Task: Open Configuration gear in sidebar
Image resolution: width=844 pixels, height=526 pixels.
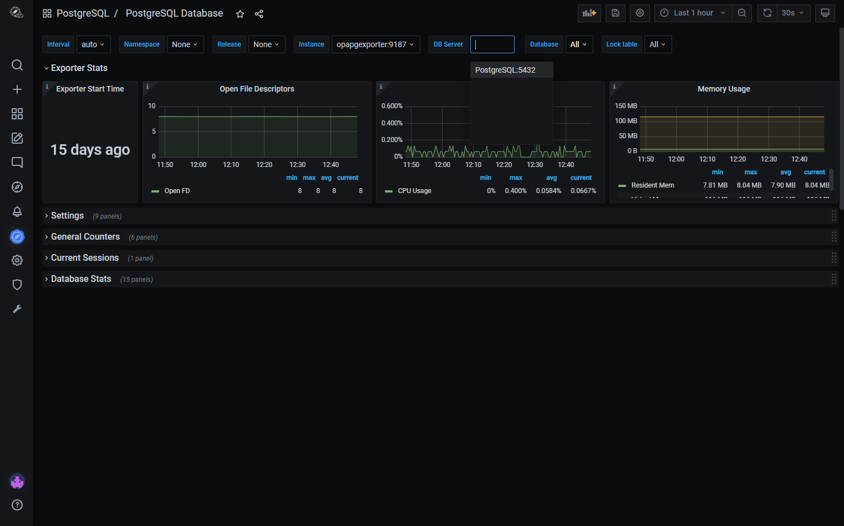Action: point(17,260)
